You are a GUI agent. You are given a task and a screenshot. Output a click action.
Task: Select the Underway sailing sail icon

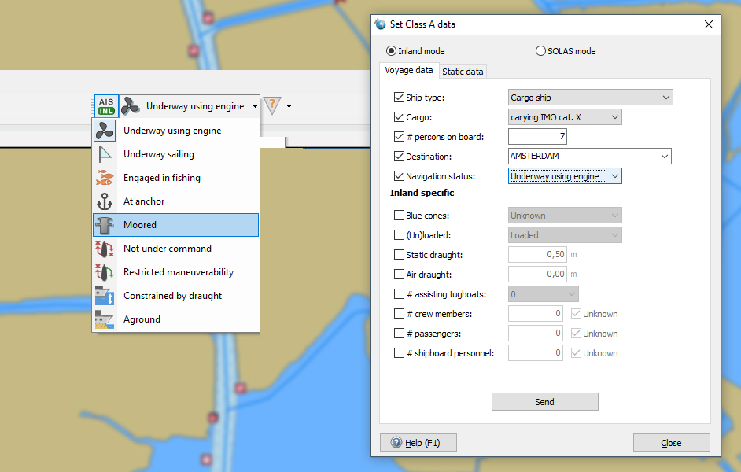(105, 154)
